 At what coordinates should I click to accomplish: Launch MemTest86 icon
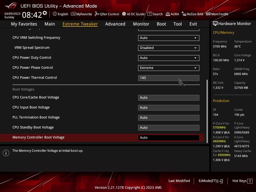(208, 14)
